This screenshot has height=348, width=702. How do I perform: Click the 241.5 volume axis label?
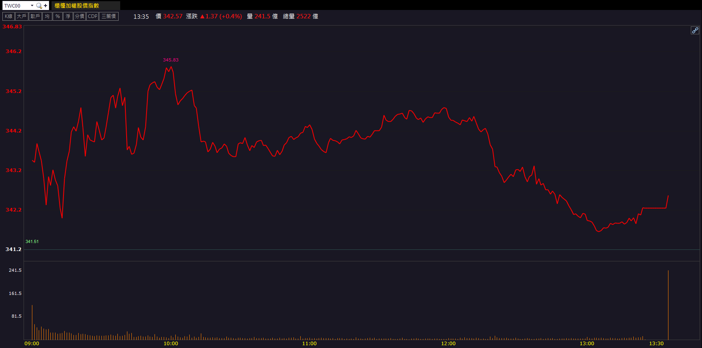point(15,270)
